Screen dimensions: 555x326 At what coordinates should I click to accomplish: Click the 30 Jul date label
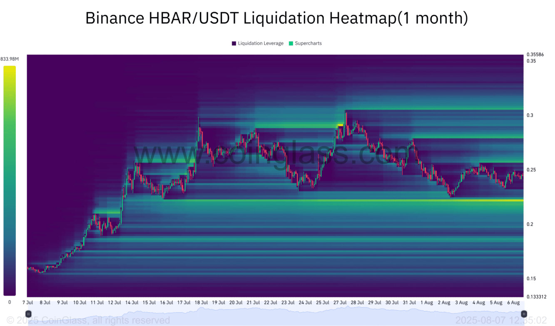pos(393,303)
